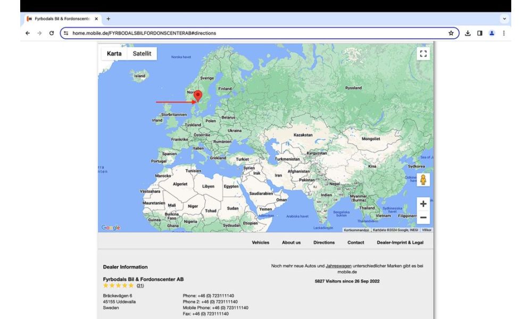
Task: Select the Street View pegman icon
Action: [x=423, y=180]
